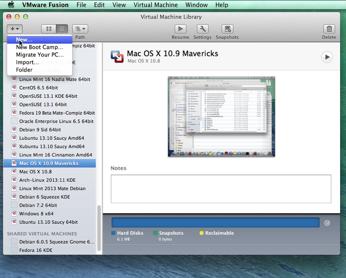Open the Add (+) dropdown button
This screenshot has height=278, width=346.
pos(15,29)
